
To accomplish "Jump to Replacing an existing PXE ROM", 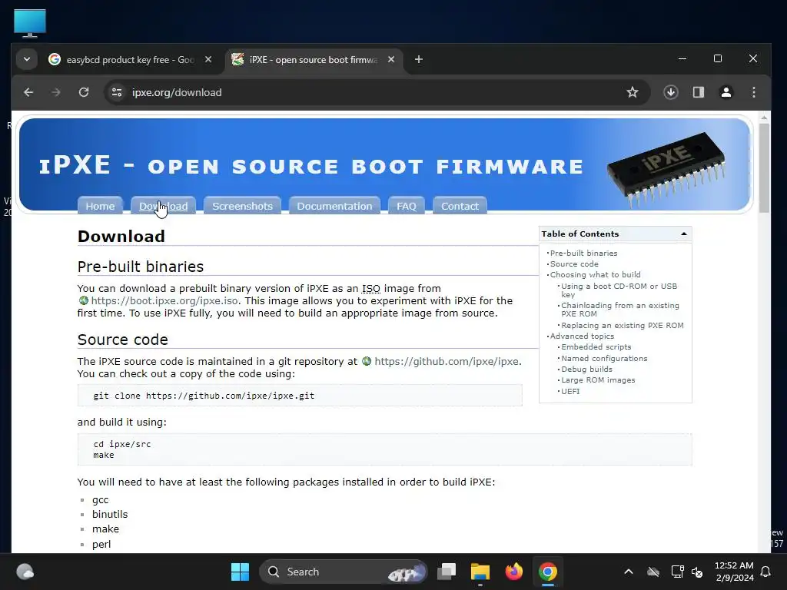I will (x=623, y=325).
